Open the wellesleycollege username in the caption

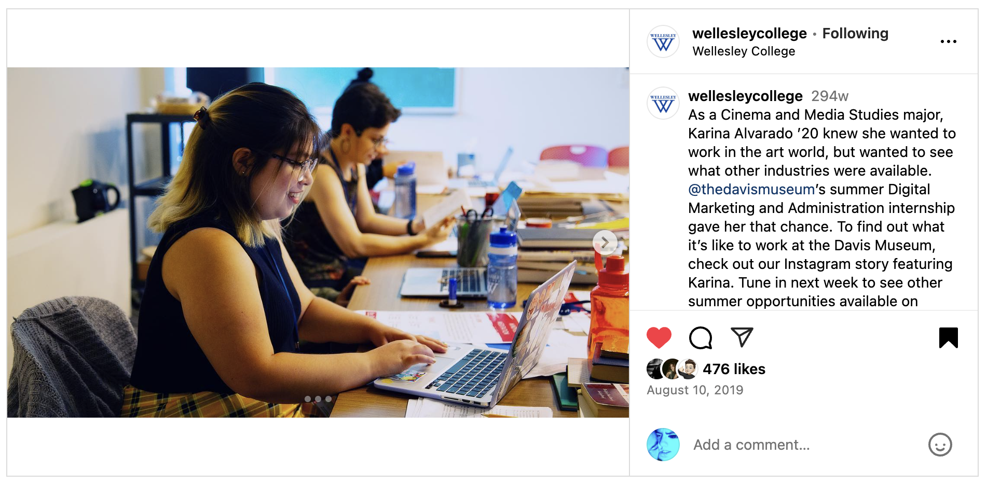[745, 96]
